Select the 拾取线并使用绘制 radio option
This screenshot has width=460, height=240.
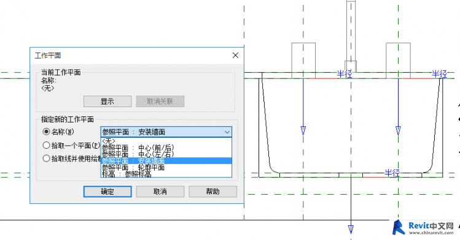click(46, 159)
